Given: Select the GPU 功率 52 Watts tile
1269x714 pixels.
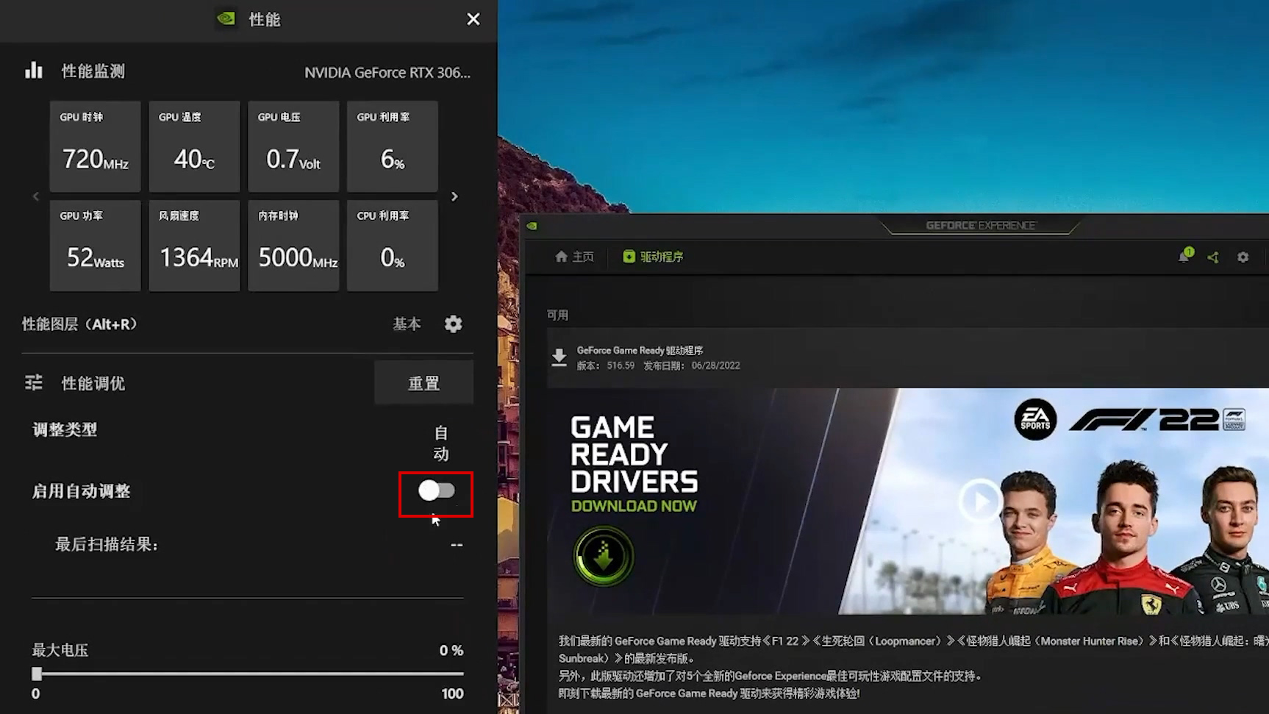Looking at the screenshot, I should point(95,246).
